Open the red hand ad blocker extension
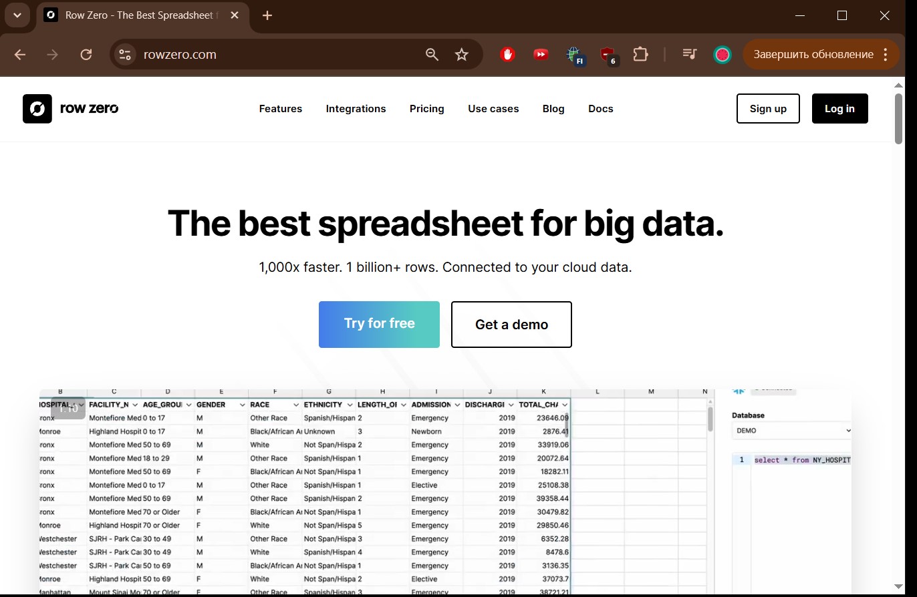Viewport: 917px width, 597px height. coord(508,55)
